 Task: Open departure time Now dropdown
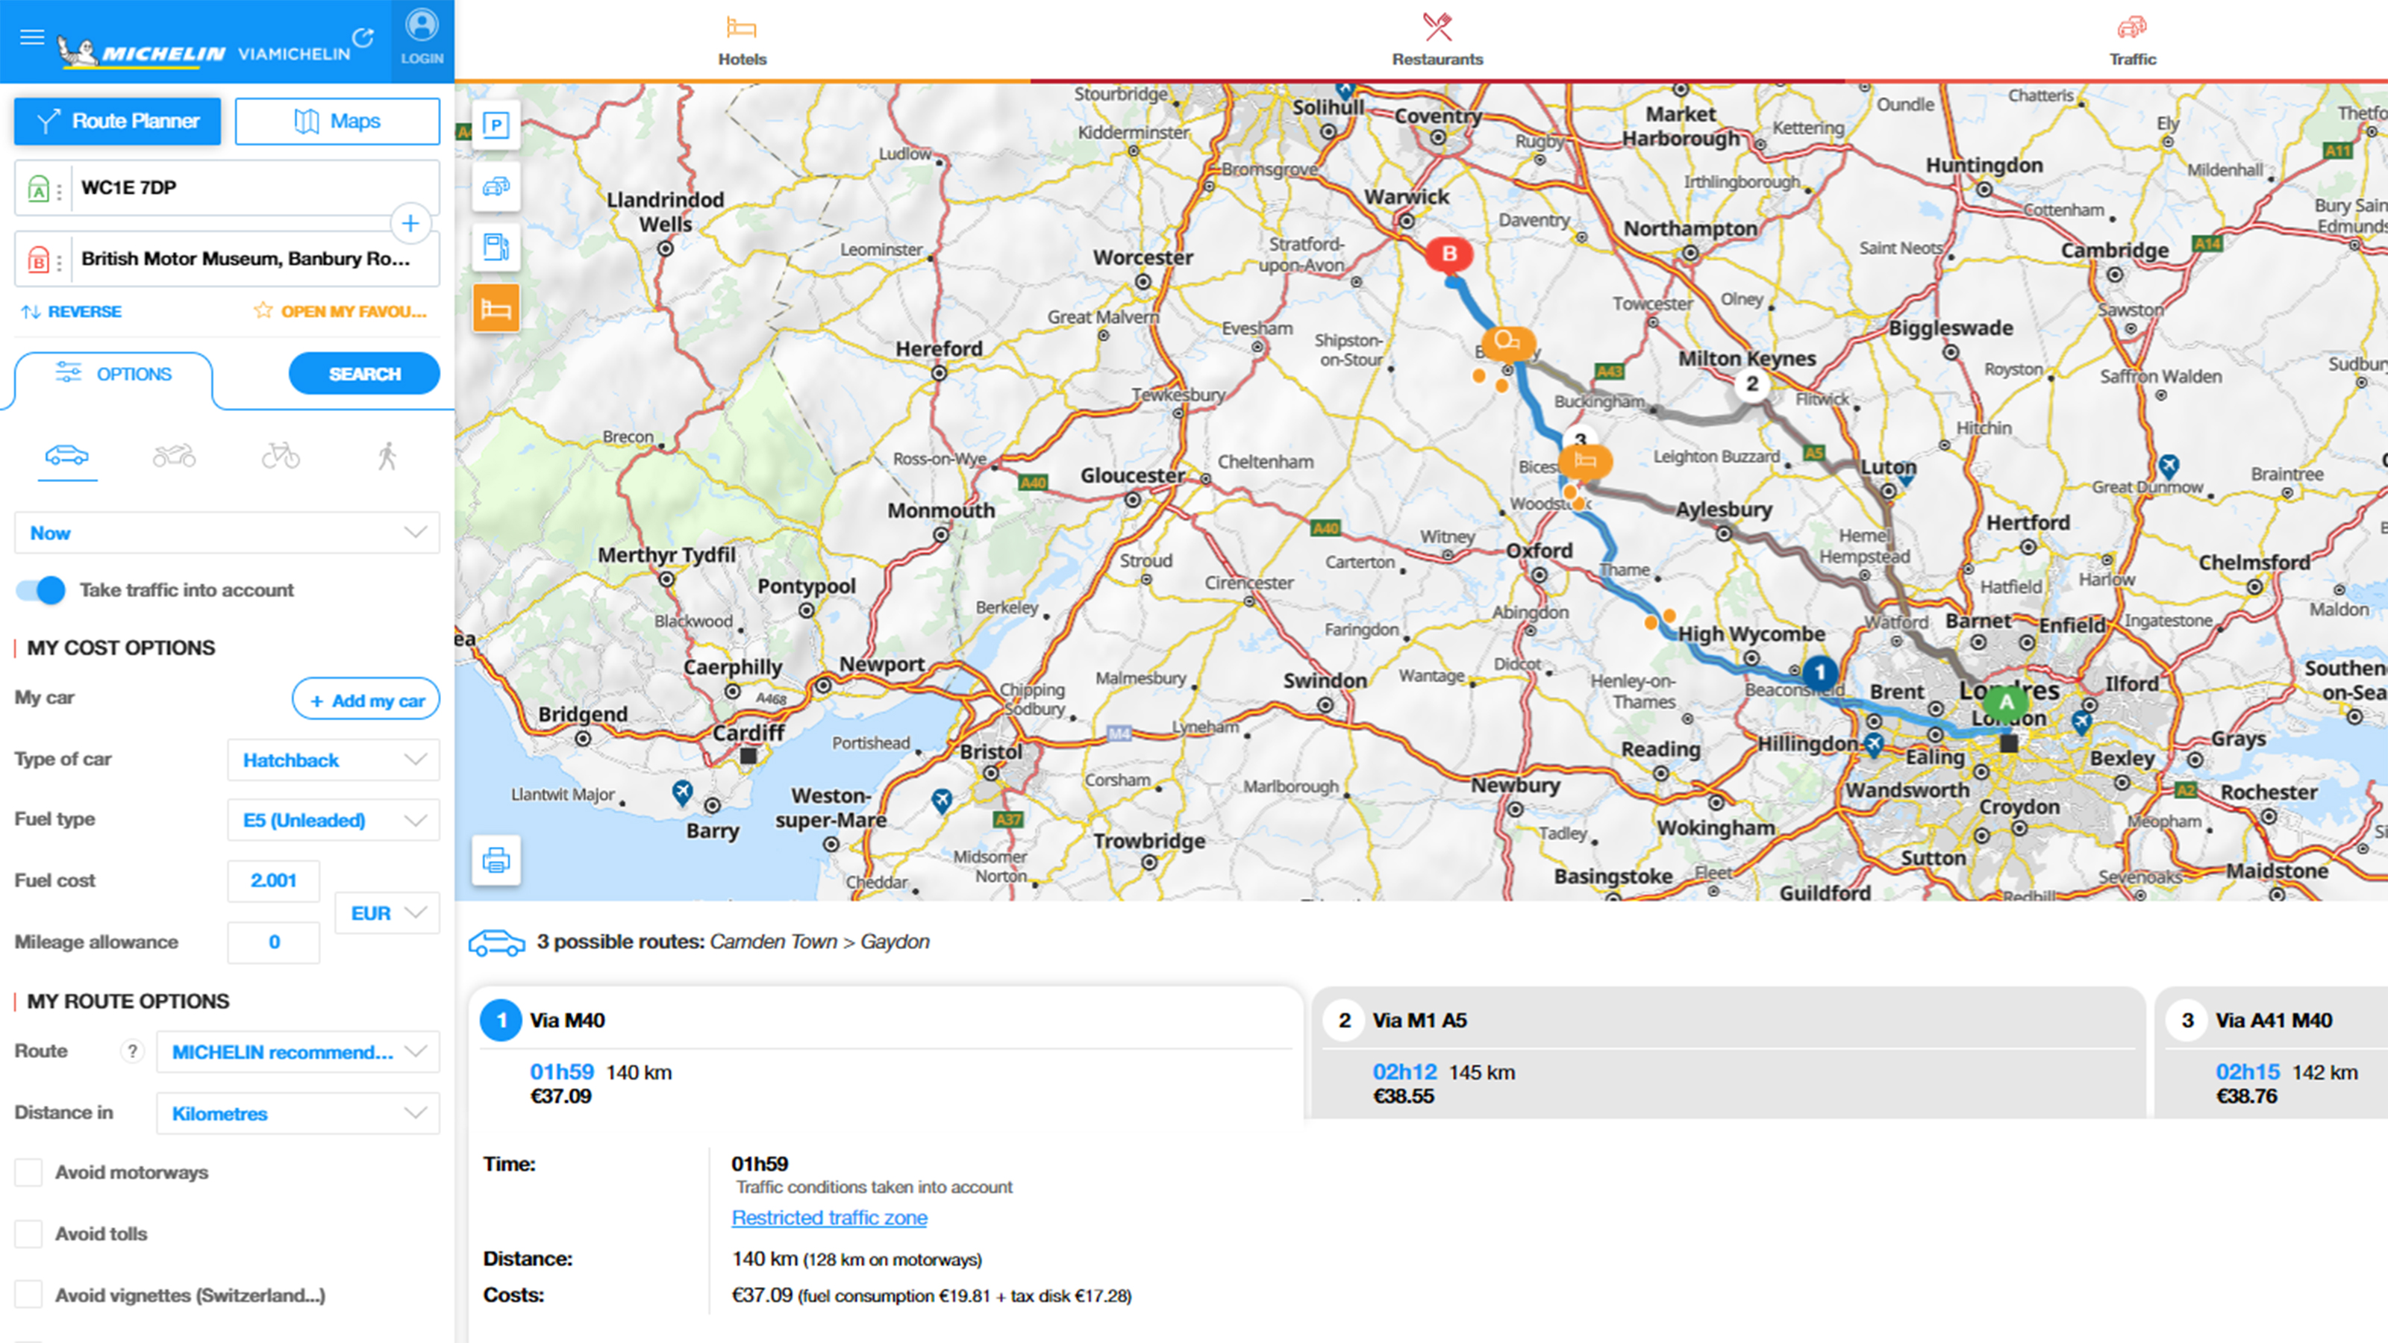click(x=227, y=533)
